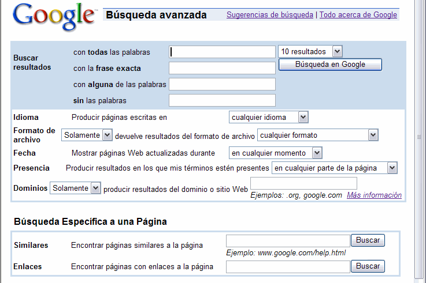Viewport: 426px width, 283px height.
Task: Click Buscar button in Enlaces row
Action: coord(368,266)
